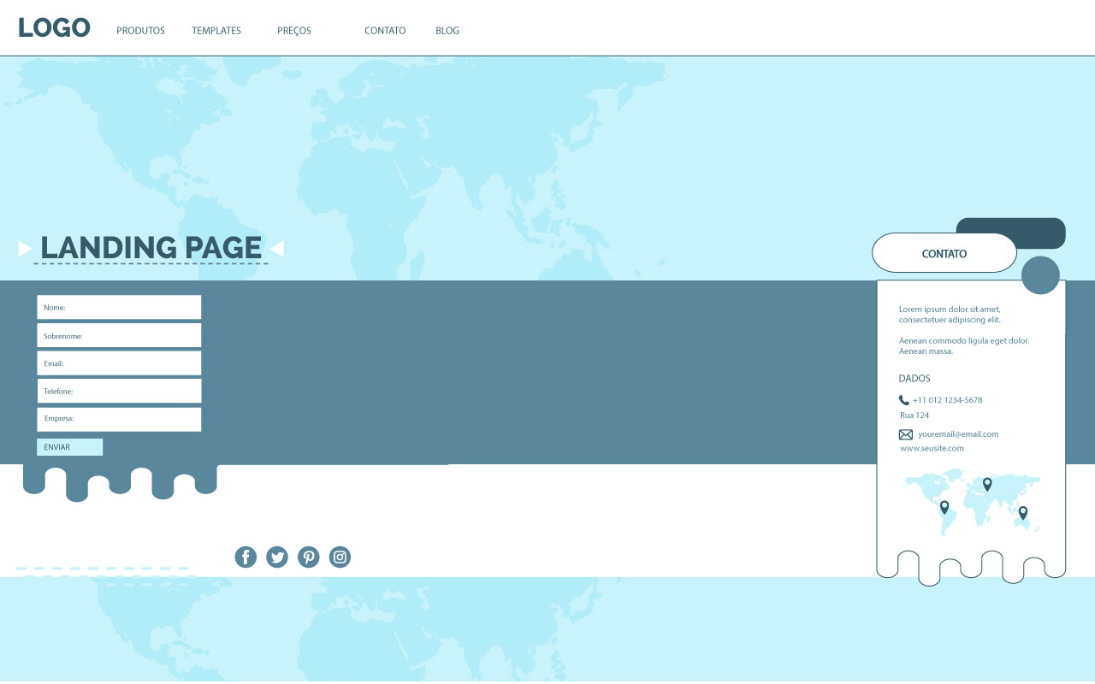Open the Twitter social icon
This screenshot has height=684, width=1095.
coord(277,557)
